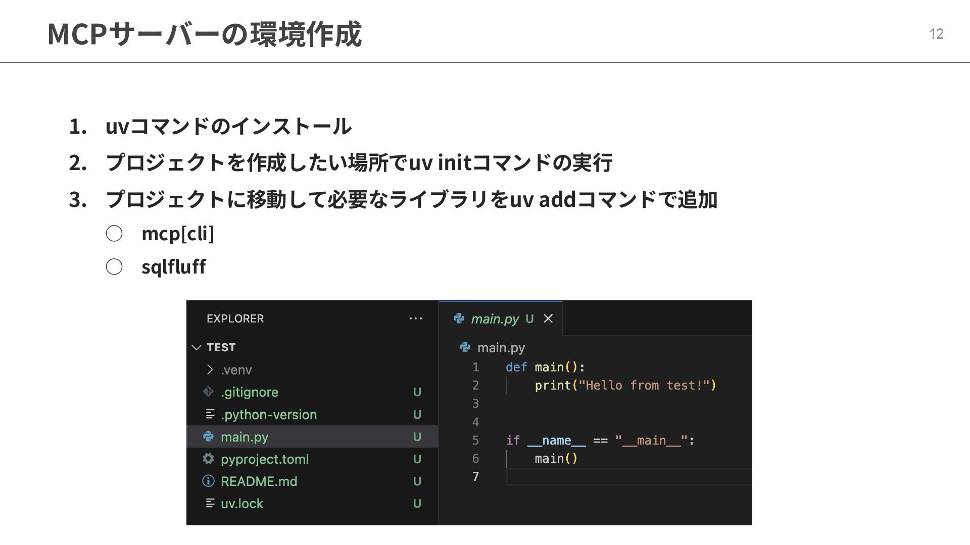The height and width of the screenshot is (545, 970).
Task: Click the lines icon beside uv.lock
Action: pyautogui.click(x=210, y=503)
